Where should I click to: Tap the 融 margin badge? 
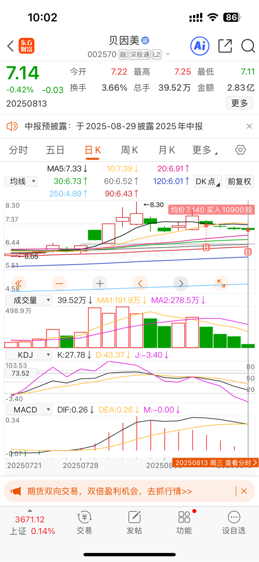[x=123, y=54]
